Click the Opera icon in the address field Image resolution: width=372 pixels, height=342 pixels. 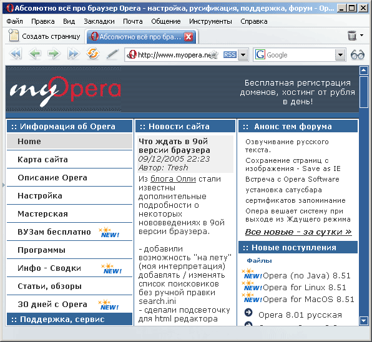pos(132,54)
